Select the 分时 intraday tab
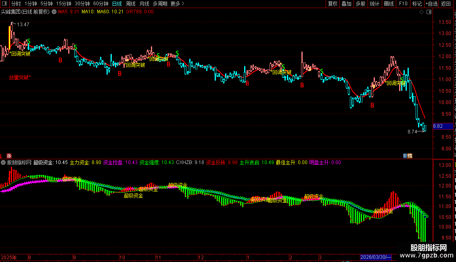 [16, 4]
